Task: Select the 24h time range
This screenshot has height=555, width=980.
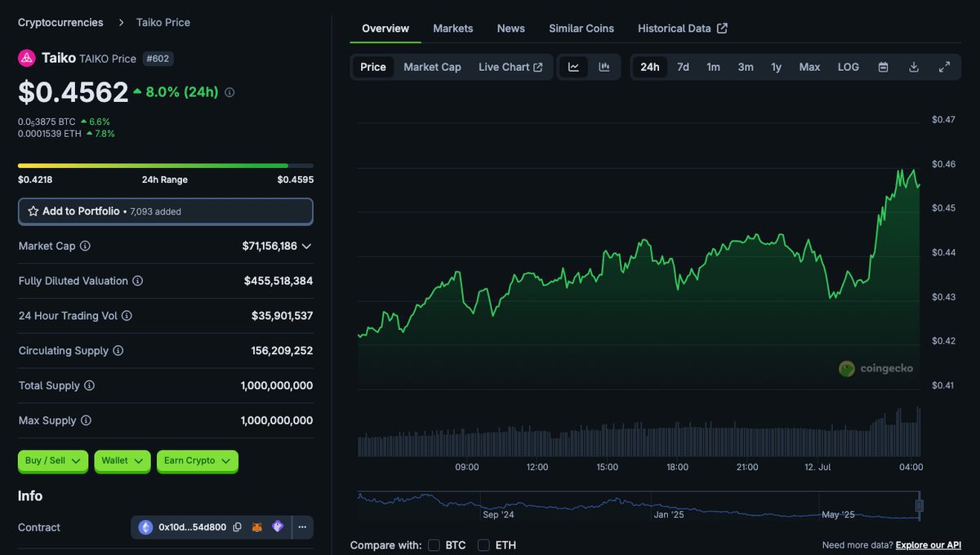Action: (650, 67)
